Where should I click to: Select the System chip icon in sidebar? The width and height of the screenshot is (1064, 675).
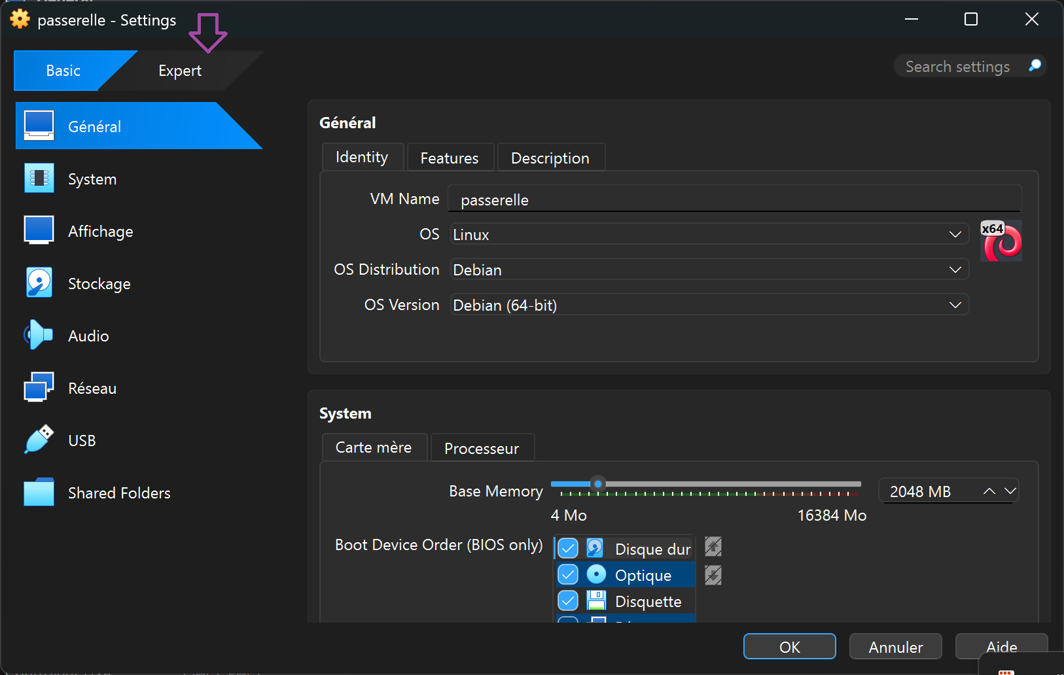pos(39,179)
